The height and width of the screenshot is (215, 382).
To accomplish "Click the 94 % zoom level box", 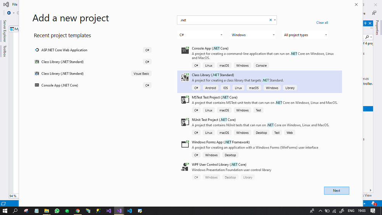I will point(13,196).
